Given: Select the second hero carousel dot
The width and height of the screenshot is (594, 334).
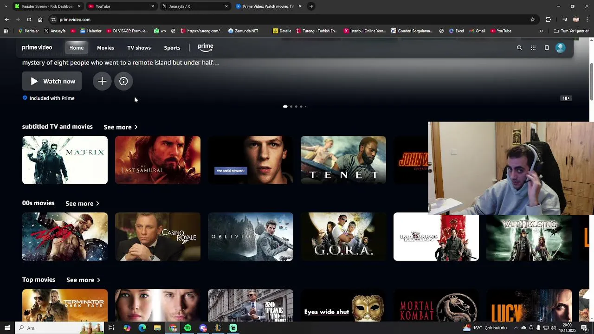Looking at the screenshot, I should pos(291,107).
